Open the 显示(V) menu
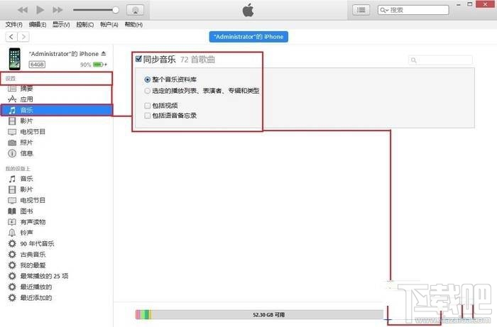The height and width of the screenshot is (327, 497). click(x=61, y=25)
